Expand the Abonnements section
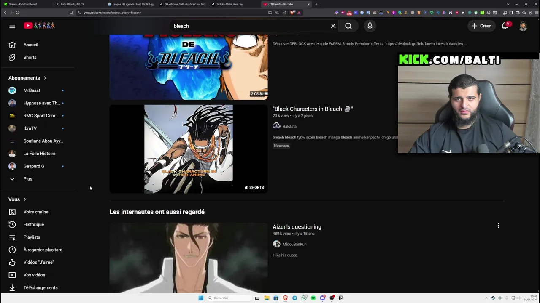 tap(27, 78)
